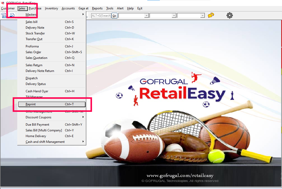
Task: Choose the Home Delivery entry
Action: 52,136
